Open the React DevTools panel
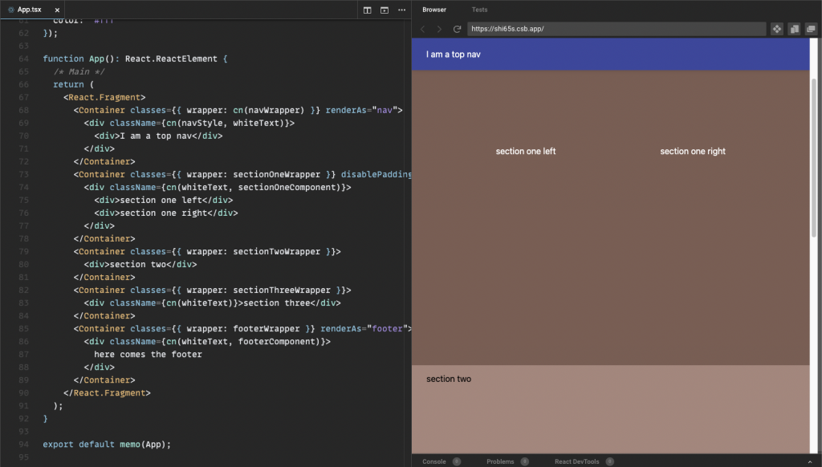Screen dimensions: 822x467 (x=576, y=461)
